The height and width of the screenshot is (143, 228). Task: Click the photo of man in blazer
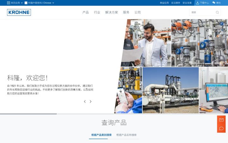pyautogui.click(x=146, y=43)
